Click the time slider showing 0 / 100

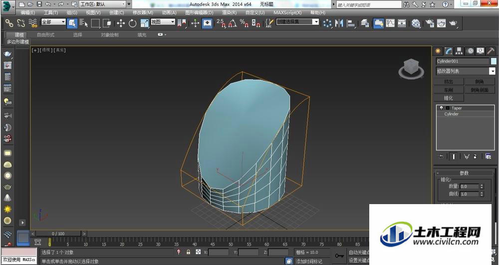pos(58,234)
